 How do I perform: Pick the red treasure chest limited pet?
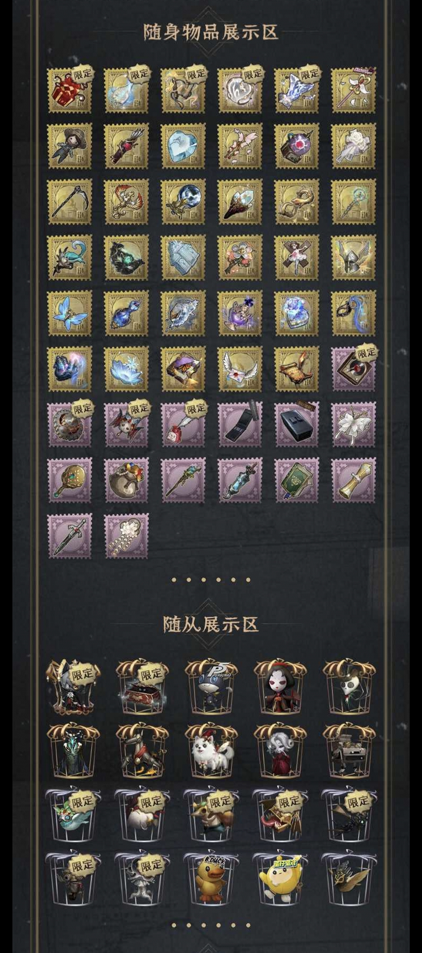(142, 687)
